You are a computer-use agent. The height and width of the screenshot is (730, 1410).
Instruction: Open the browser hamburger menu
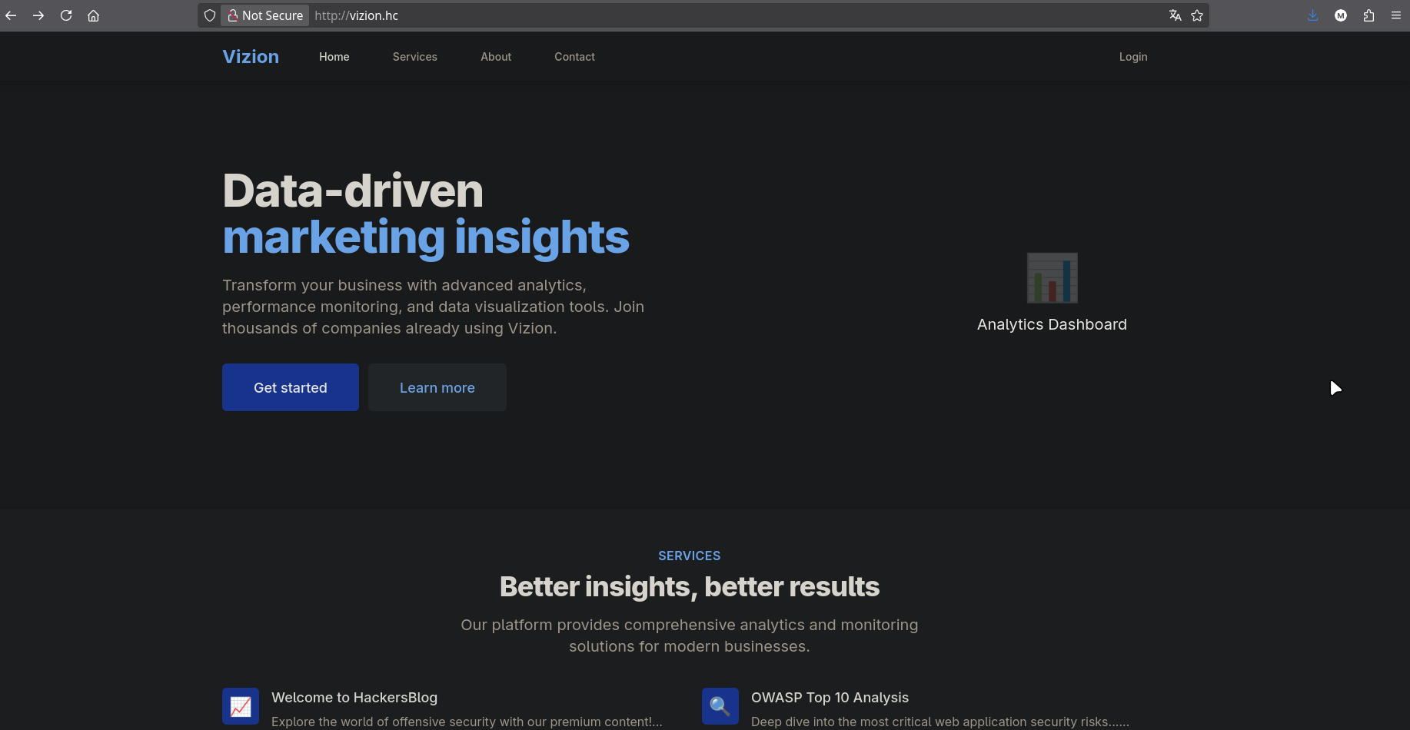click(1396, 15)
